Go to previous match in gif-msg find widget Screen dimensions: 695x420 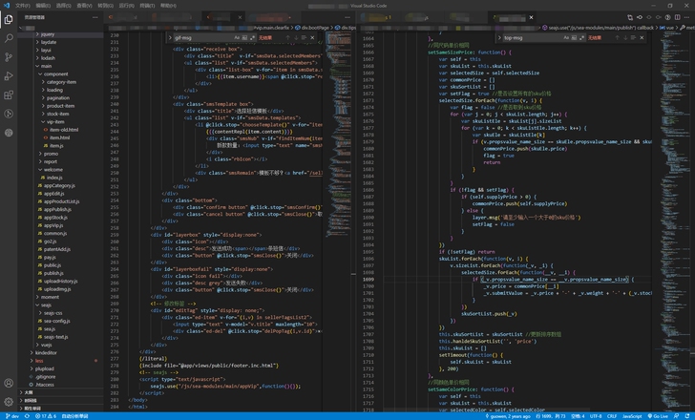(x=287, y=37)
